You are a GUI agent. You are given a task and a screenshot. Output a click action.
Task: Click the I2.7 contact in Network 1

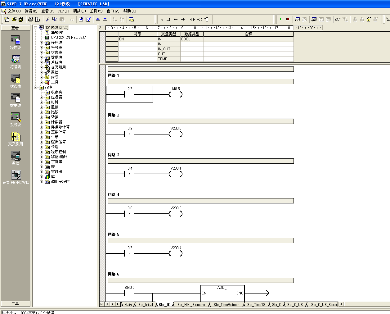(x=129, y=94)
